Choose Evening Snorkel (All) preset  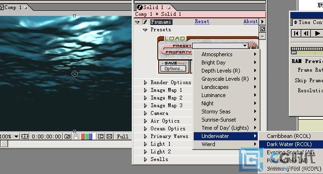[x=291, y=152]
